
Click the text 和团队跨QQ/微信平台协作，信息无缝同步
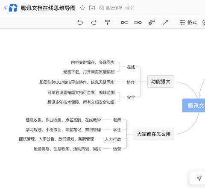point(77,82)
